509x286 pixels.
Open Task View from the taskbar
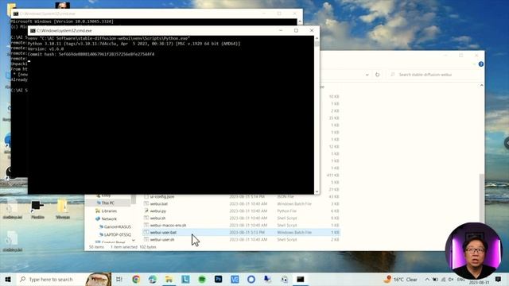(x=119, y=279)
